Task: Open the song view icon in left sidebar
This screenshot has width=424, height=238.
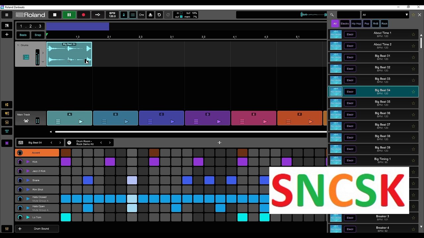Action: [x=7, y=25]
